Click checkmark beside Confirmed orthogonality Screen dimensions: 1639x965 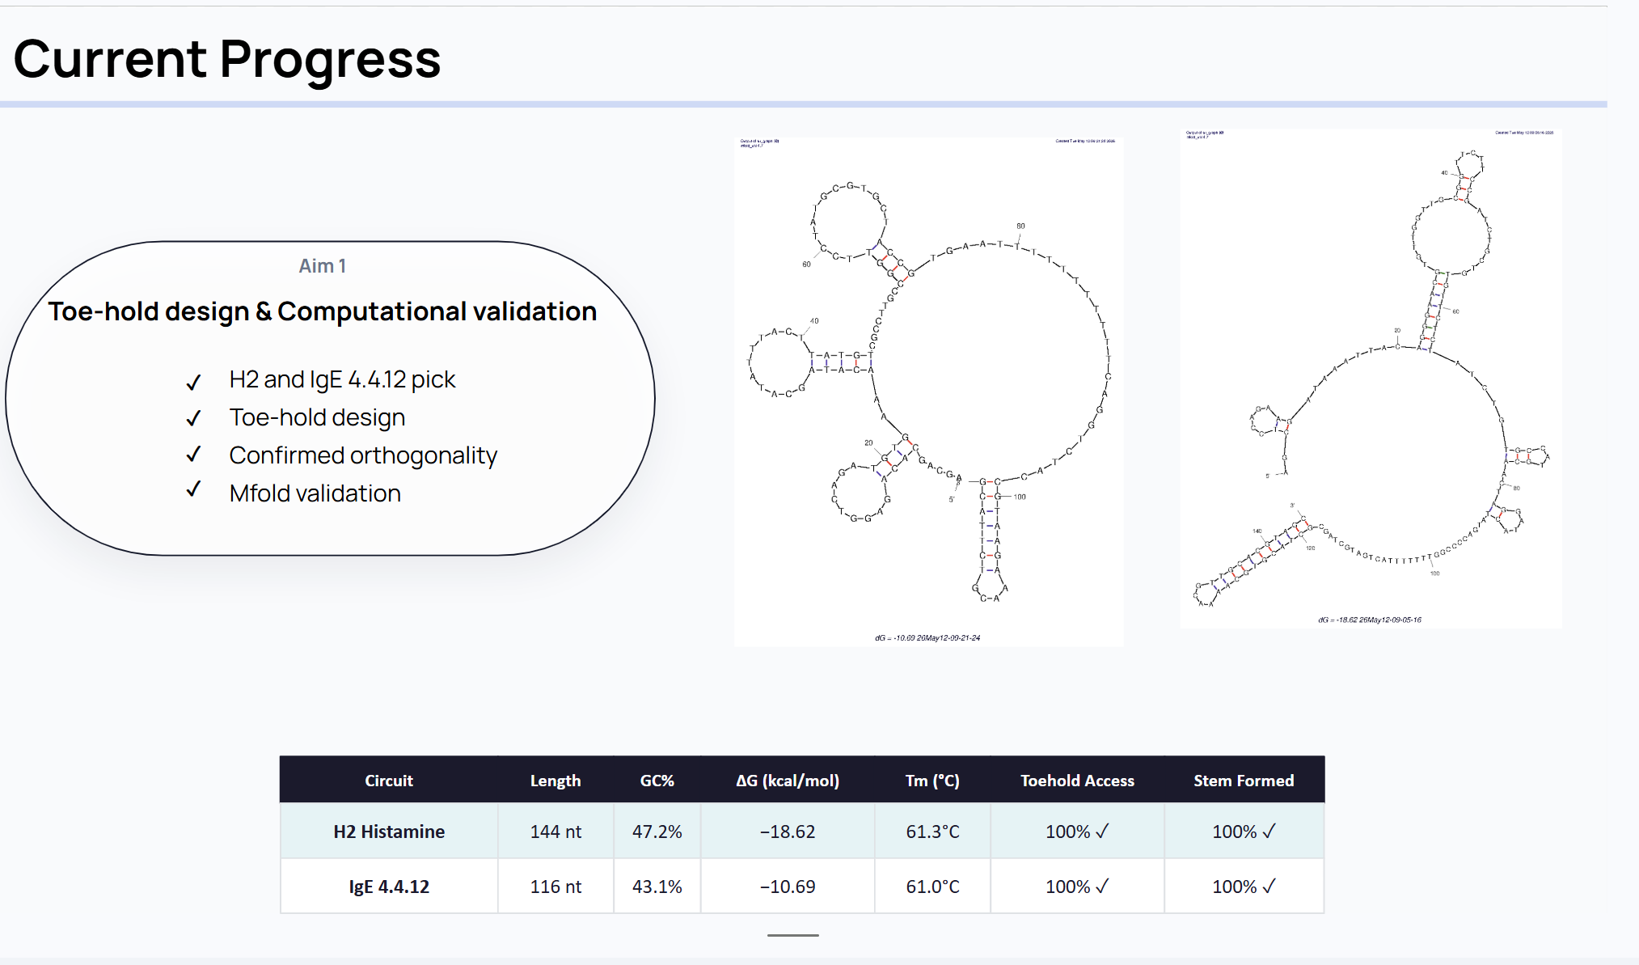point(193,455)
